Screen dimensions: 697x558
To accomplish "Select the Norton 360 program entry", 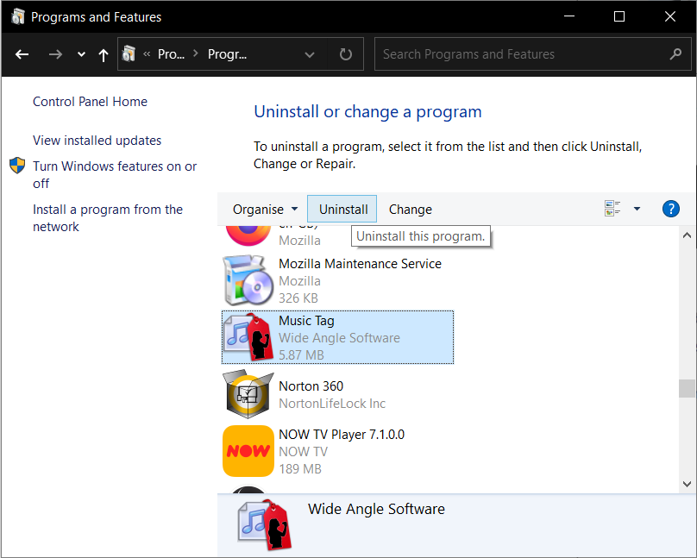I will tap(338, 394).
